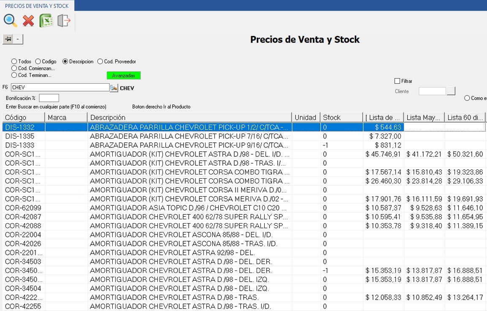
Task: Select row COR-22004
Action: pyautogui.click(x=244, y=235)
